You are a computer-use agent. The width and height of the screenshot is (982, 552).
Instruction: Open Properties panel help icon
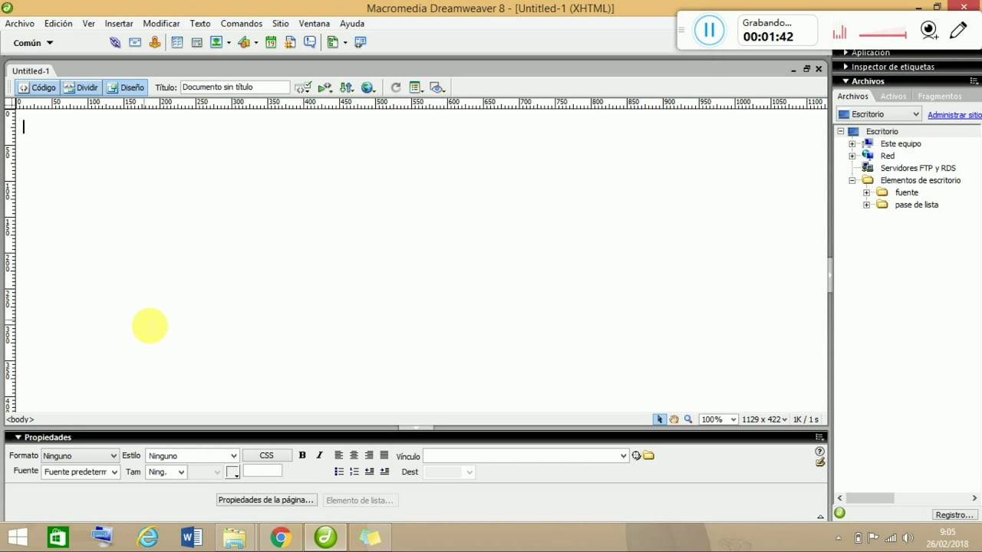pyautogui.click(x=819, y=452)
